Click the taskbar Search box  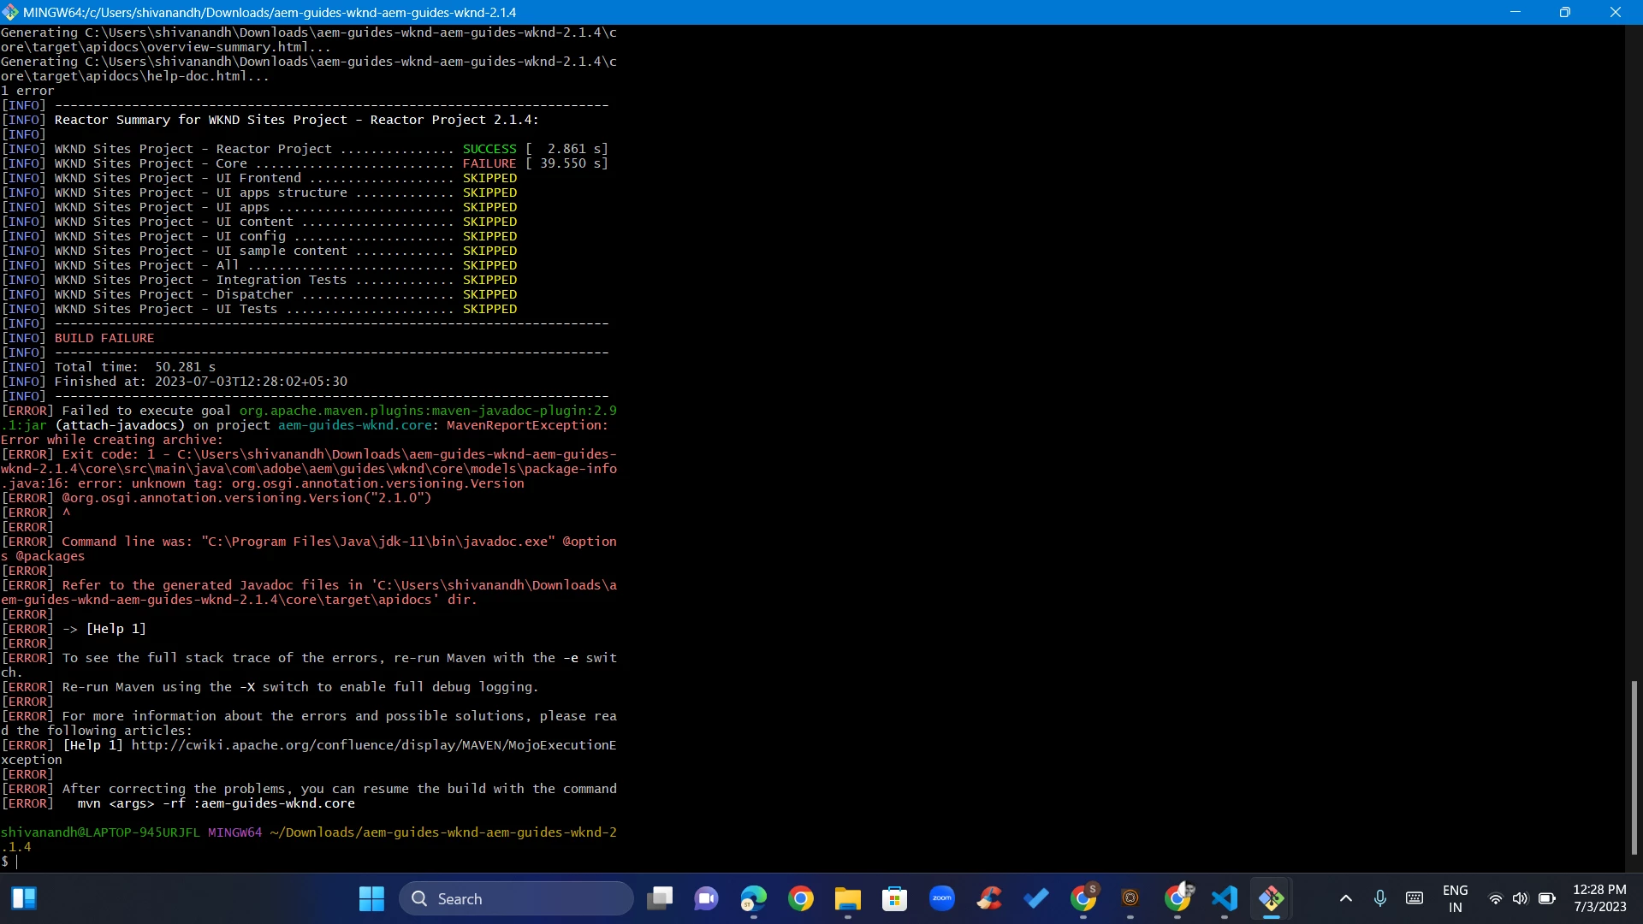click(x=516, y=898)
